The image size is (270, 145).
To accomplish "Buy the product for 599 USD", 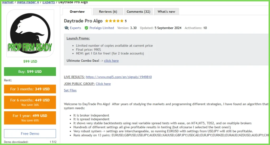I will pos(30,72).
